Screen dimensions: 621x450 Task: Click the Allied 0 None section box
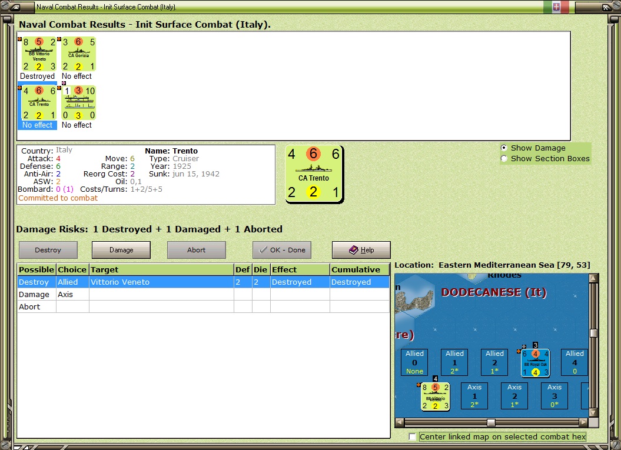[x=414, y=362]
